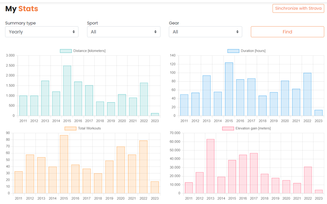Click the 2020 bar in Total Workouts chart
Image resolution: width=327 pixels, height=204 pixels.
pyautogui.click(x=121, y=170)
